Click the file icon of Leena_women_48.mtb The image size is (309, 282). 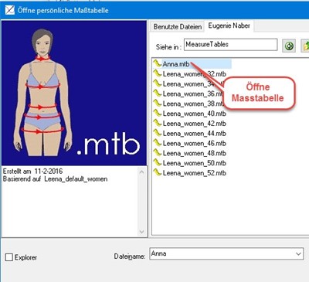click(x=157, y=153)
